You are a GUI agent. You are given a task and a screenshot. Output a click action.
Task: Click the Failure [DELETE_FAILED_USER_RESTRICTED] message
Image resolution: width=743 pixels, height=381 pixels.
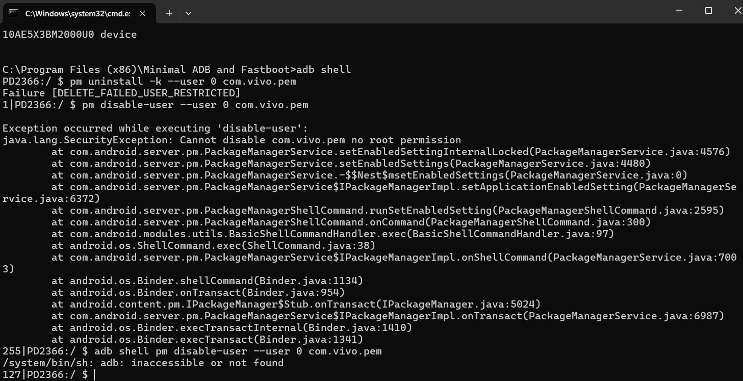point(121,93)
